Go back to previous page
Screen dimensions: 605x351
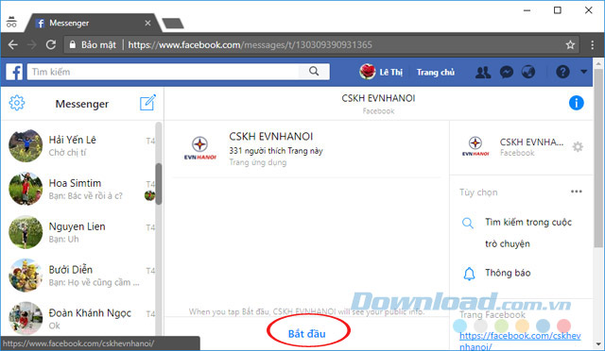13,45
